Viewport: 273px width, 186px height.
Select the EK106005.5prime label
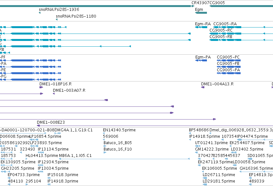219,168
